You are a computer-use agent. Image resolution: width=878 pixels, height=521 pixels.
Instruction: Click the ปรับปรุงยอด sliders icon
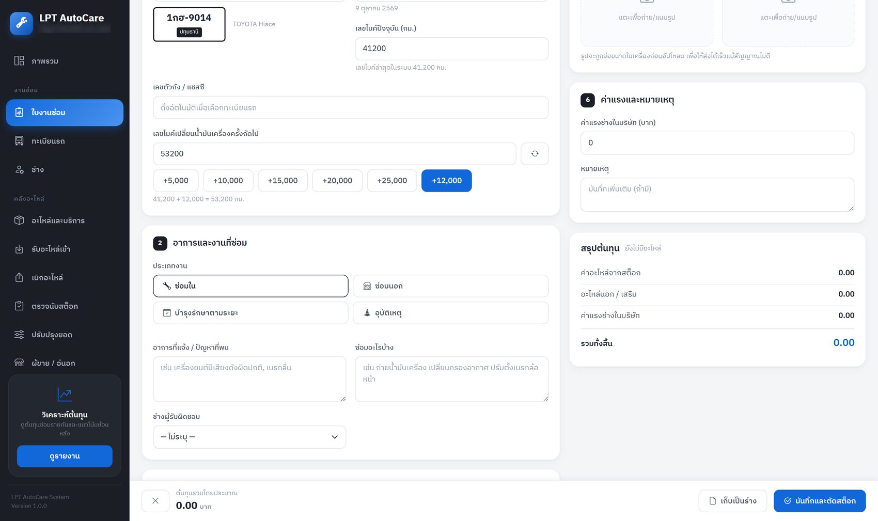tap(19, 335)
